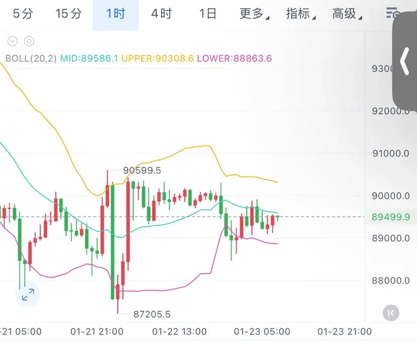Click the 88000.0 price axis label
This screenshot has height=342, width=417.
point(391,281)
